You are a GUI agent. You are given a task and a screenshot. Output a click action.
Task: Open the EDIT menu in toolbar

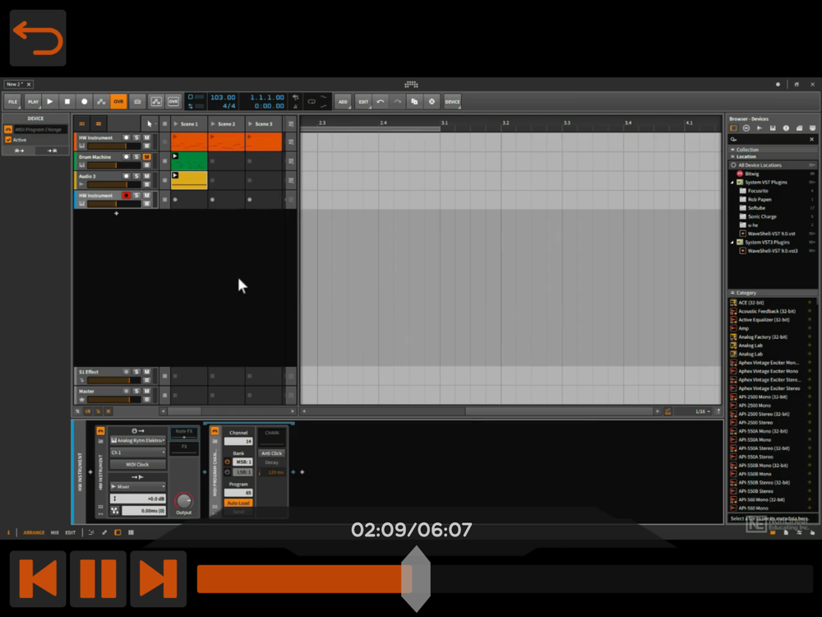click(x=363, y=101)
